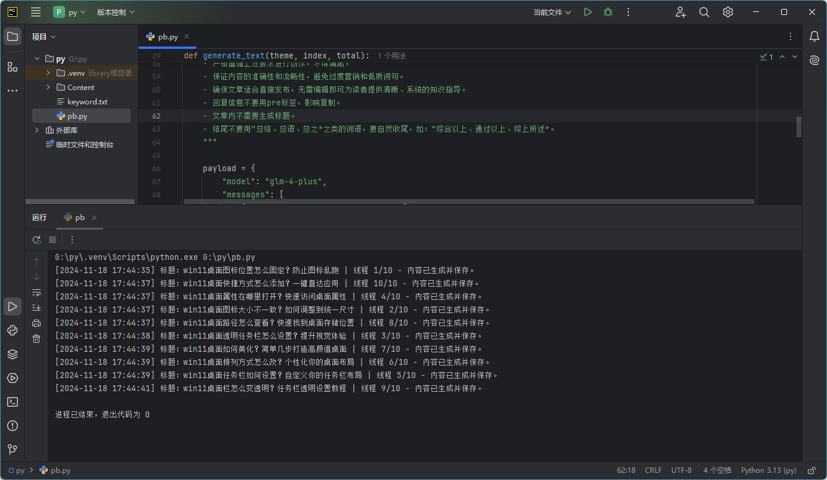Open the 当前文件 run configuration dropdown

[553, 12]
